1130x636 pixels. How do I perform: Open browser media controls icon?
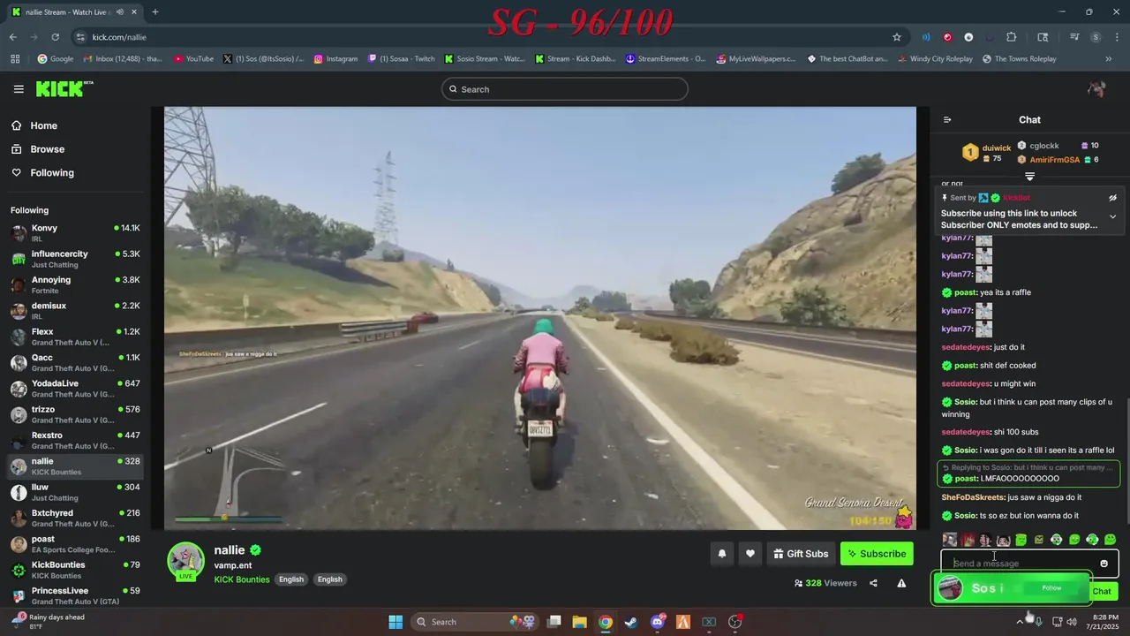click(1074, 37)
